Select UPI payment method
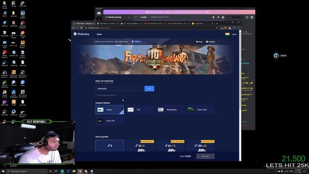Screen dimensions: 309x174 140,110
